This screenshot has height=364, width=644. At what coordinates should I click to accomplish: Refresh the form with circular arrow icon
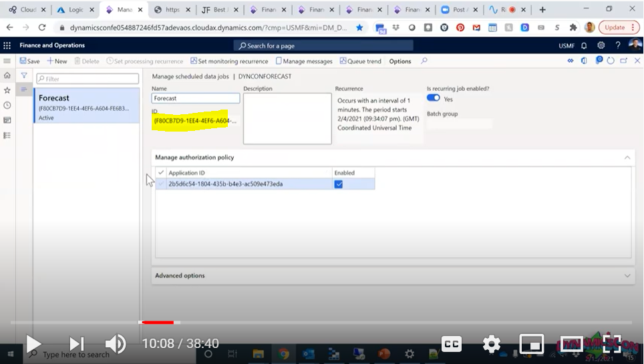click(x=611, y=61)
